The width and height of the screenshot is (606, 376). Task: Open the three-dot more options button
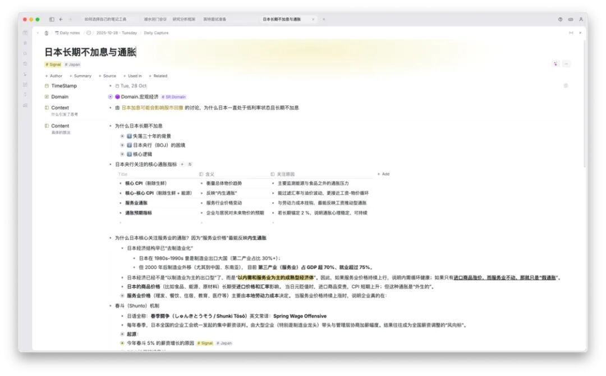click(566, 63)
